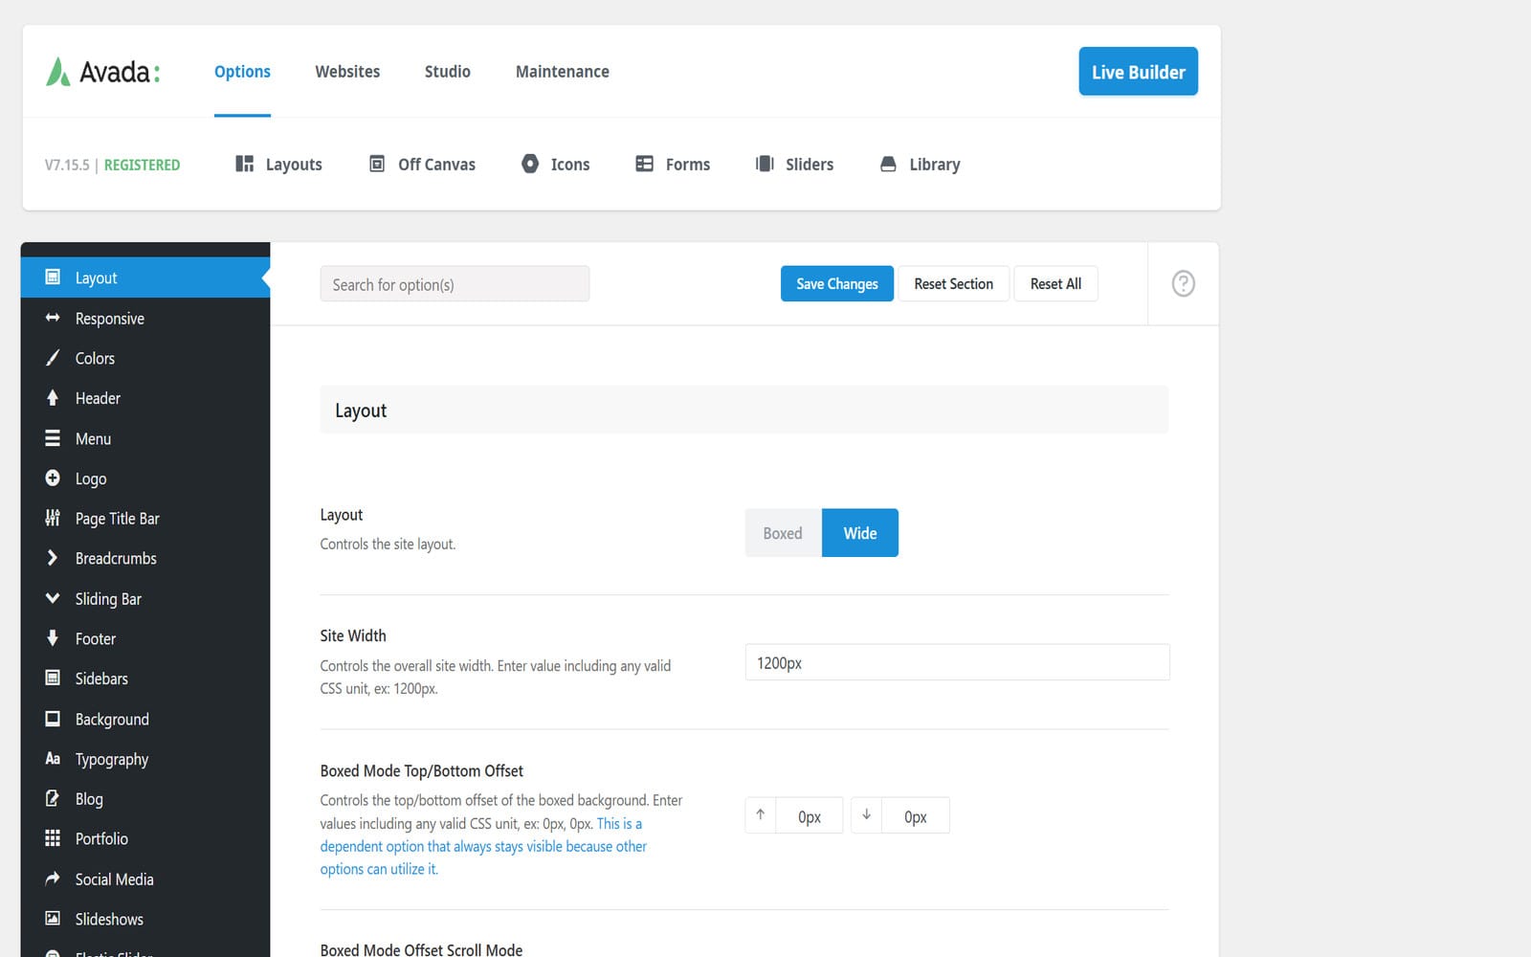Viewport: 1531px width, 957px height.
Task: Open the Blog options section
Action: click(x=145, y=799)
